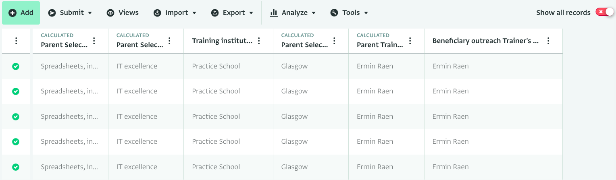Select the Glasgow cell in third row

click(294, 116)
